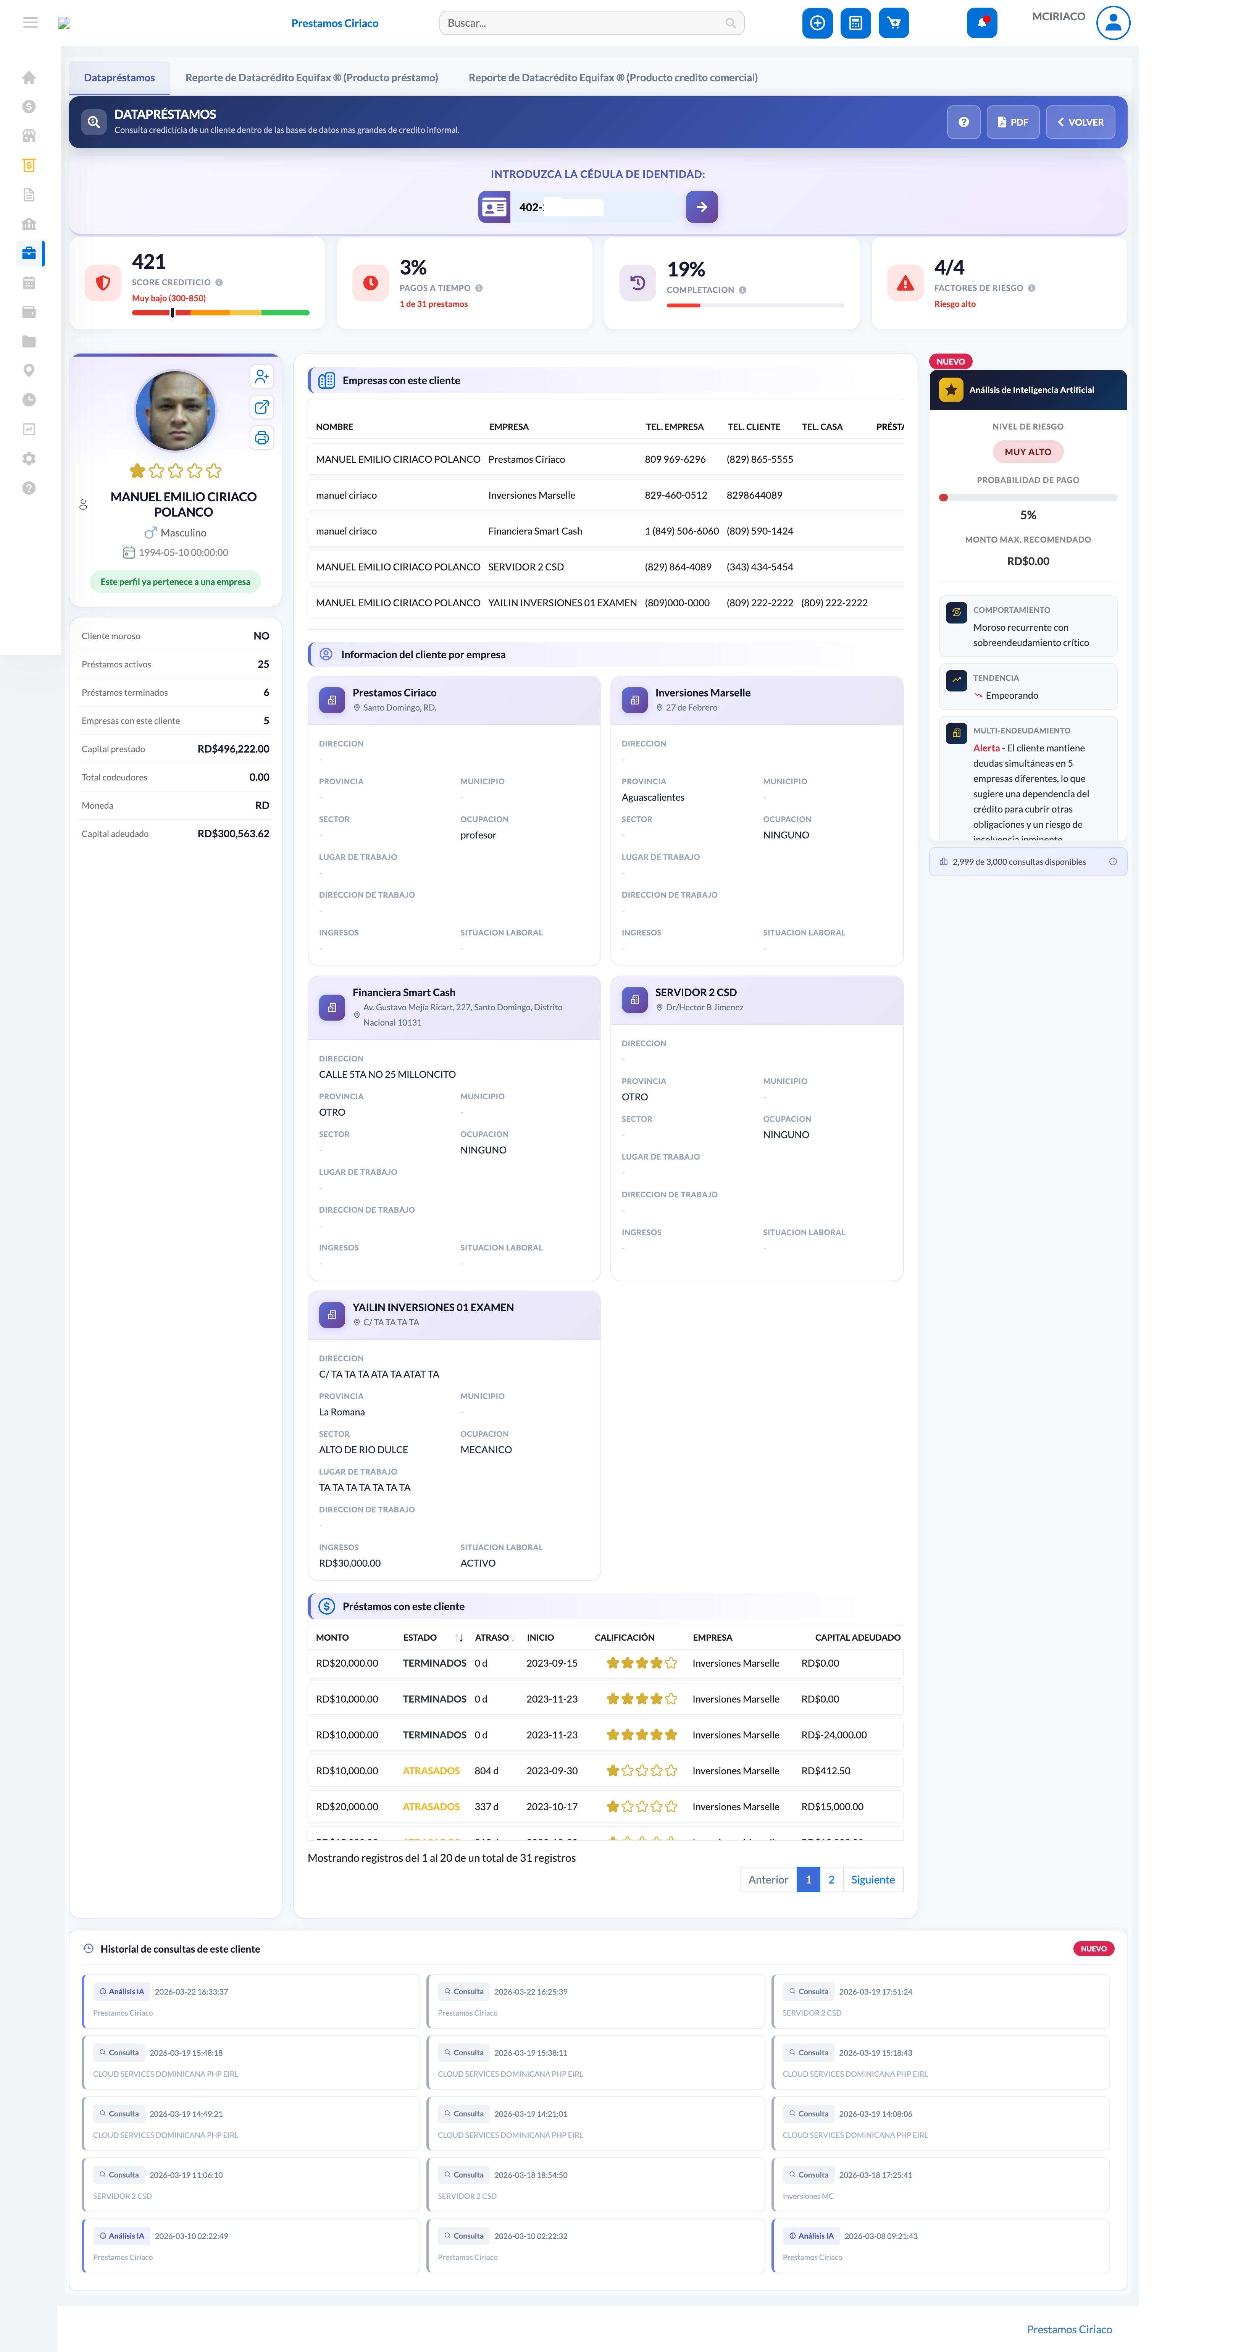This screenshot has width=1233, height=2352.
Task: Click the SERVIDOR 2 CSD company card header
Action: point(757,1000)
